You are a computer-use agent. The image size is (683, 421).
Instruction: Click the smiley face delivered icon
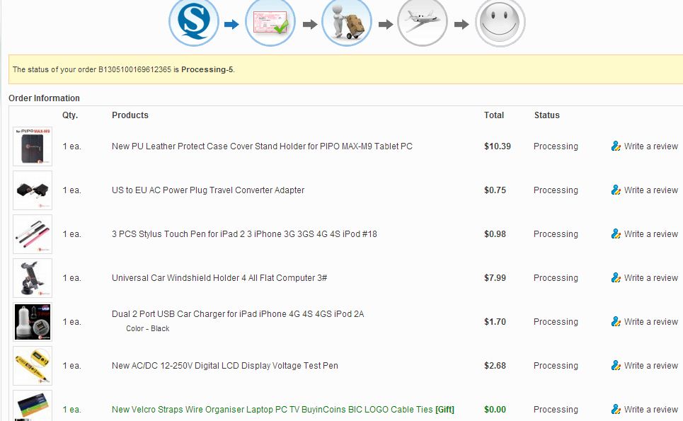[x=500, y=22]
